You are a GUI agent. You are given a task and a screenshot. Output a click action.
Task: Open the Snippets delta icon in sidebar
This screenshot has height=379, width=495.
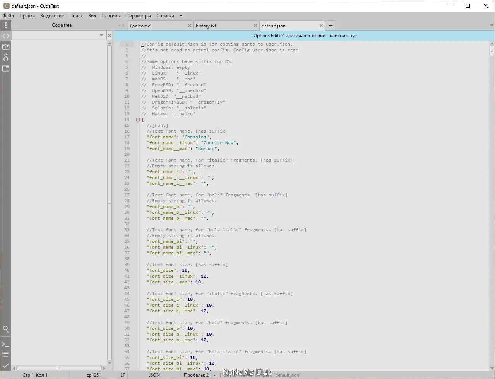click(x=5, y=58)
